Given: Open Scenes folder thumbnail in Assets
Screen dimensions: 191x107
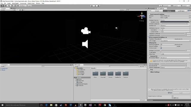Looking at the screenshot, I should 110,73.
